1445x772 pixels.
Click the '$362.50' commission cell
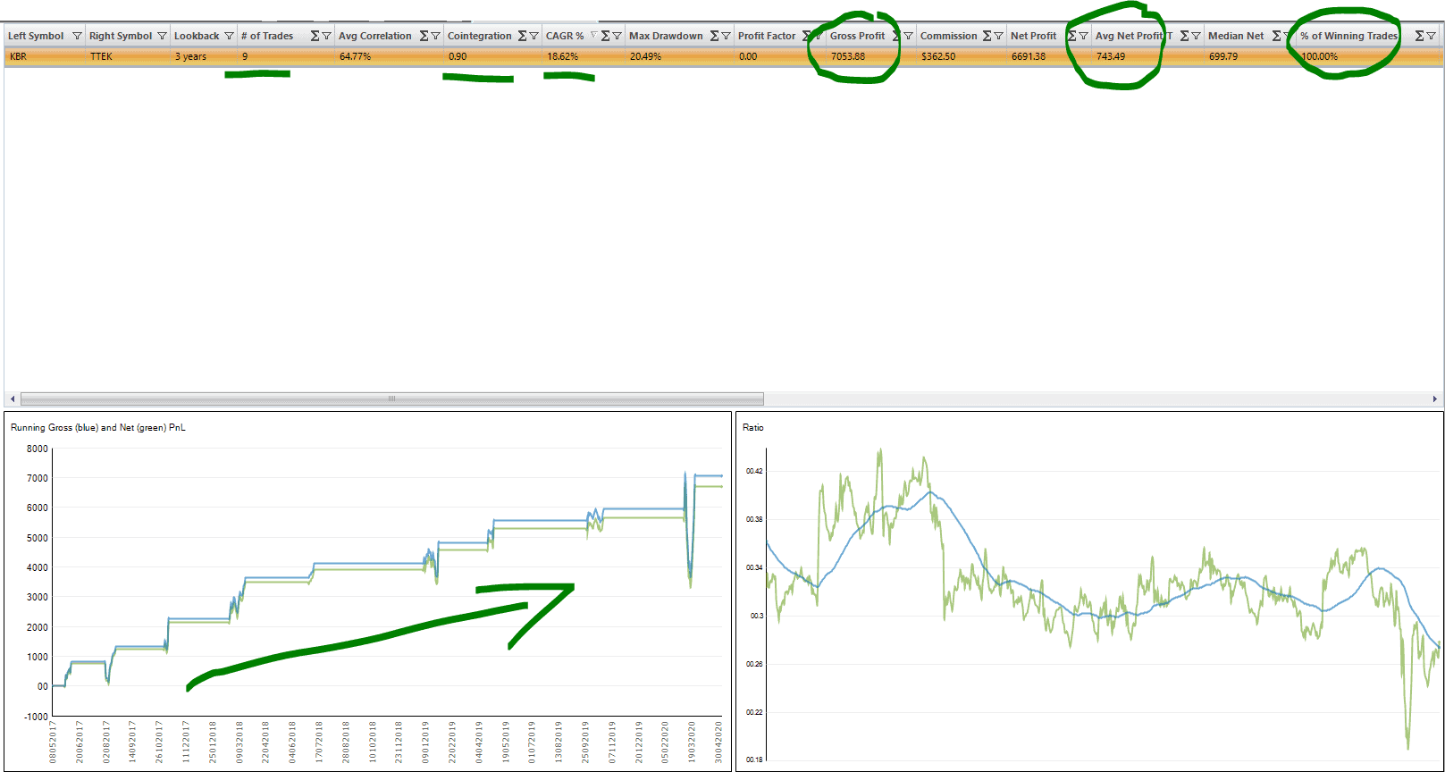coord(962,56)
